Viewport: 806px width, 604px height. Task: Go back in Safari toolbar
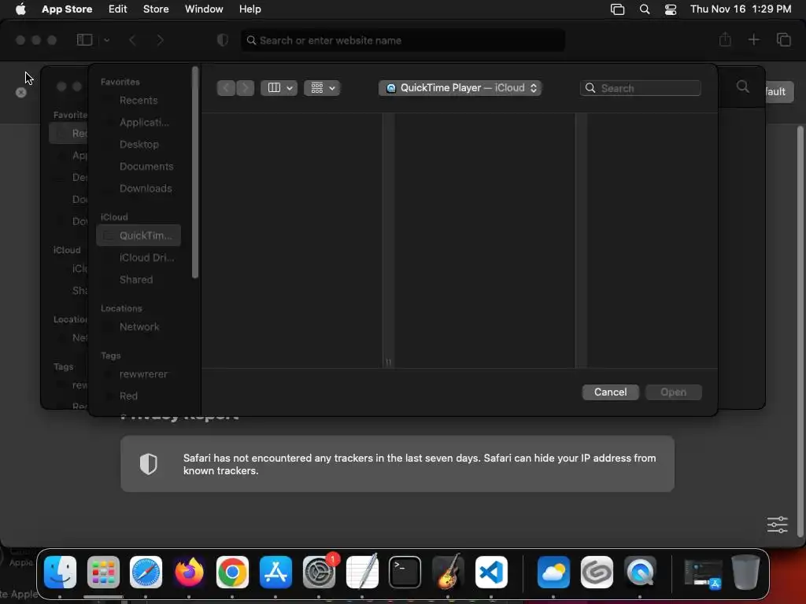coord(132,40)
